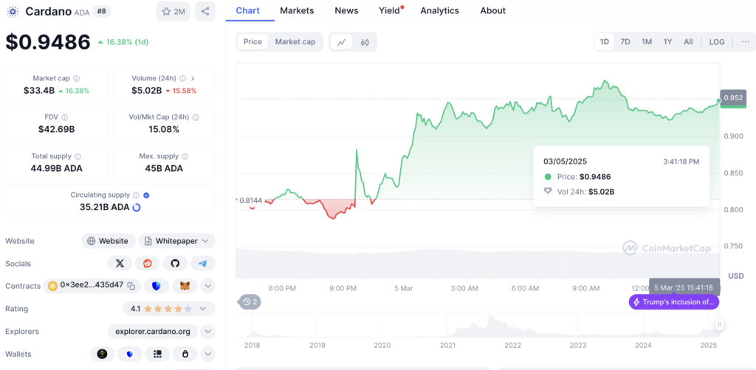The image size is (756, 370).
Task: Open the chart more options menu (...)
Action: pos(746,42)
